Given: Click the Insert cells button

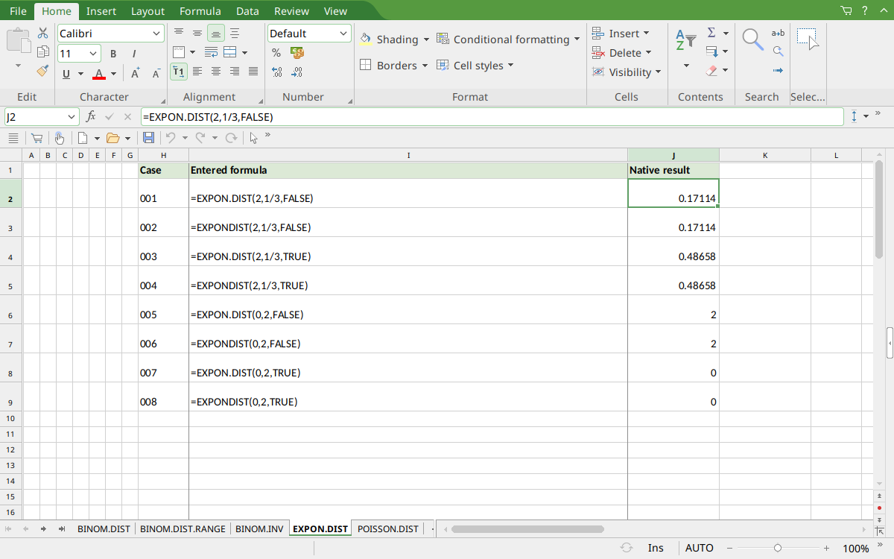Looking at the screenshot, I should click(x=621, y=34).
